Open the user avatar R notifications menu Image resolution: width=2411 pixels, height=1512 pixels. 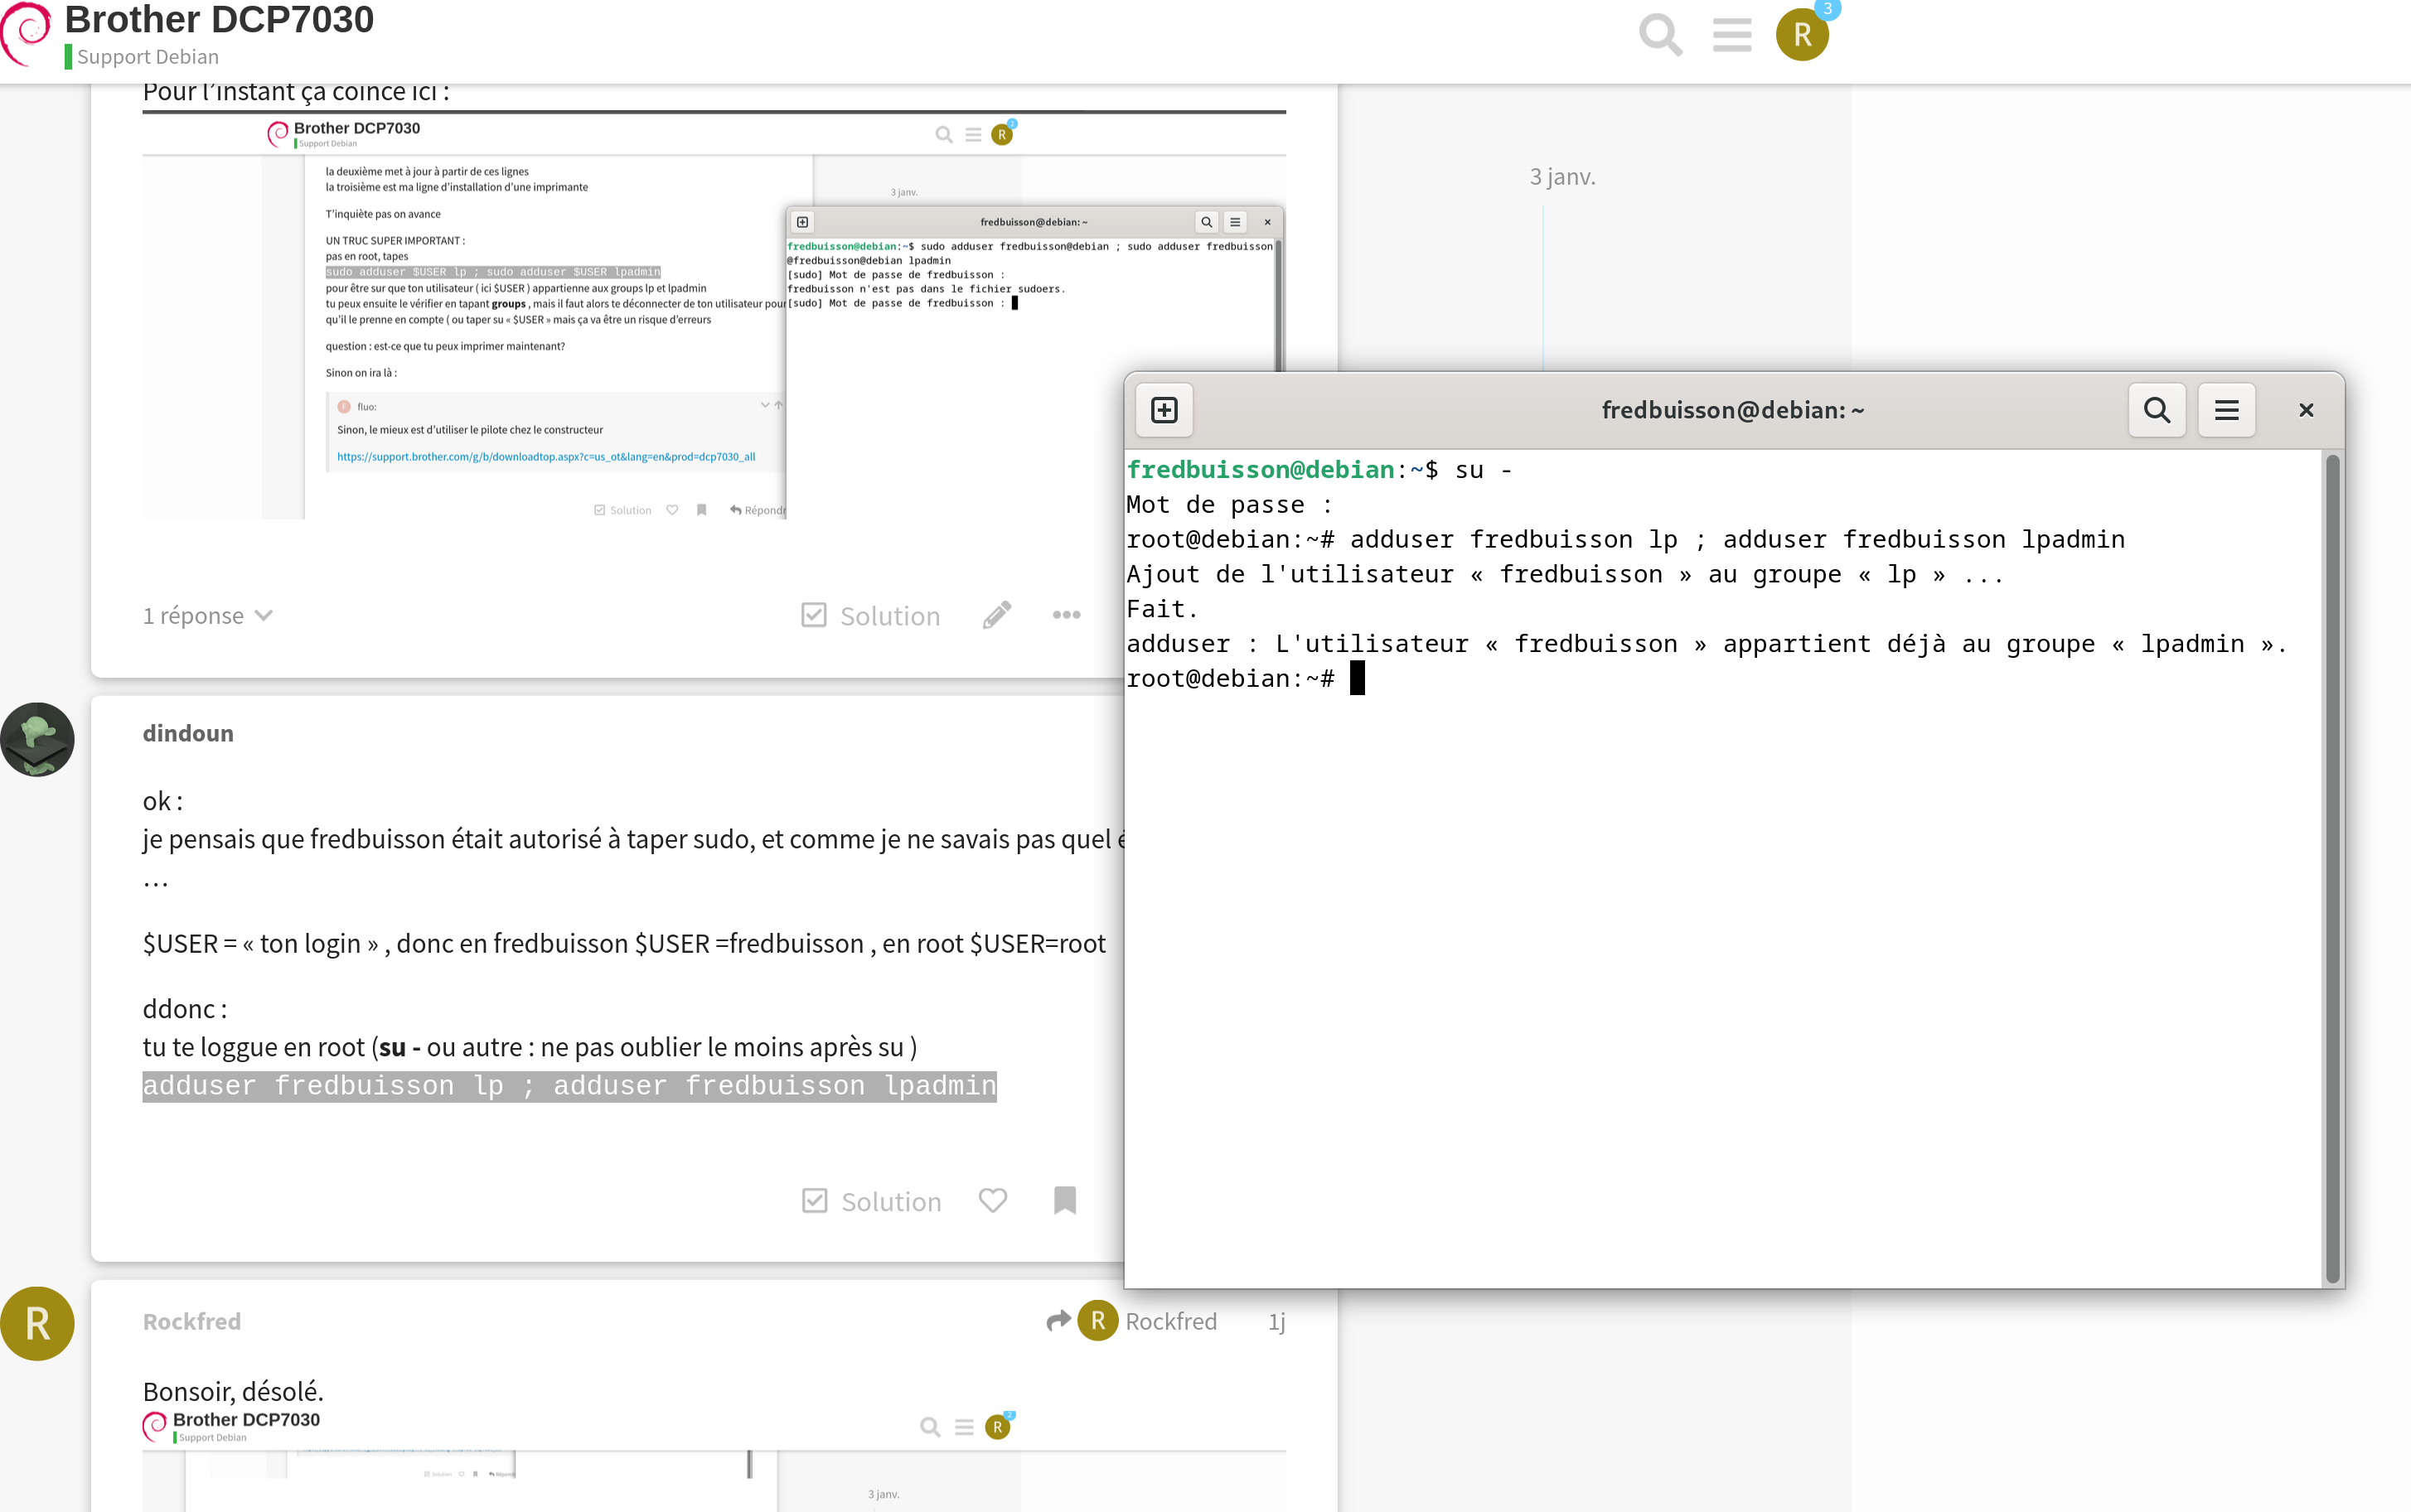pos(1802,35)
